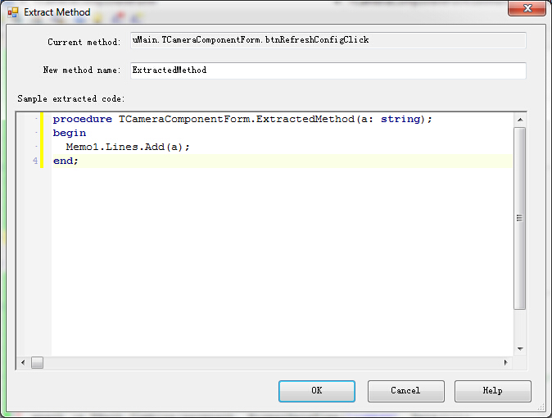Click the highlighted 'end;' line

coord(282,161)
